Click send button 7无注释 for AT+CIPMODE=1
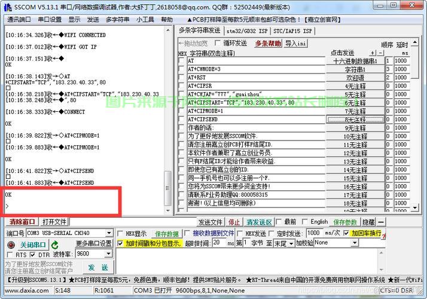 355,111
